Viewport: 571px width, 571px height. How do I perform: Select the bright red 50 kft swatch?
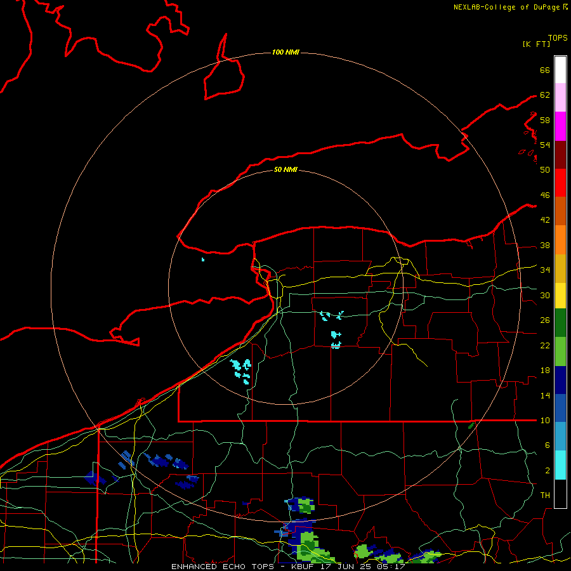(560, 183)
